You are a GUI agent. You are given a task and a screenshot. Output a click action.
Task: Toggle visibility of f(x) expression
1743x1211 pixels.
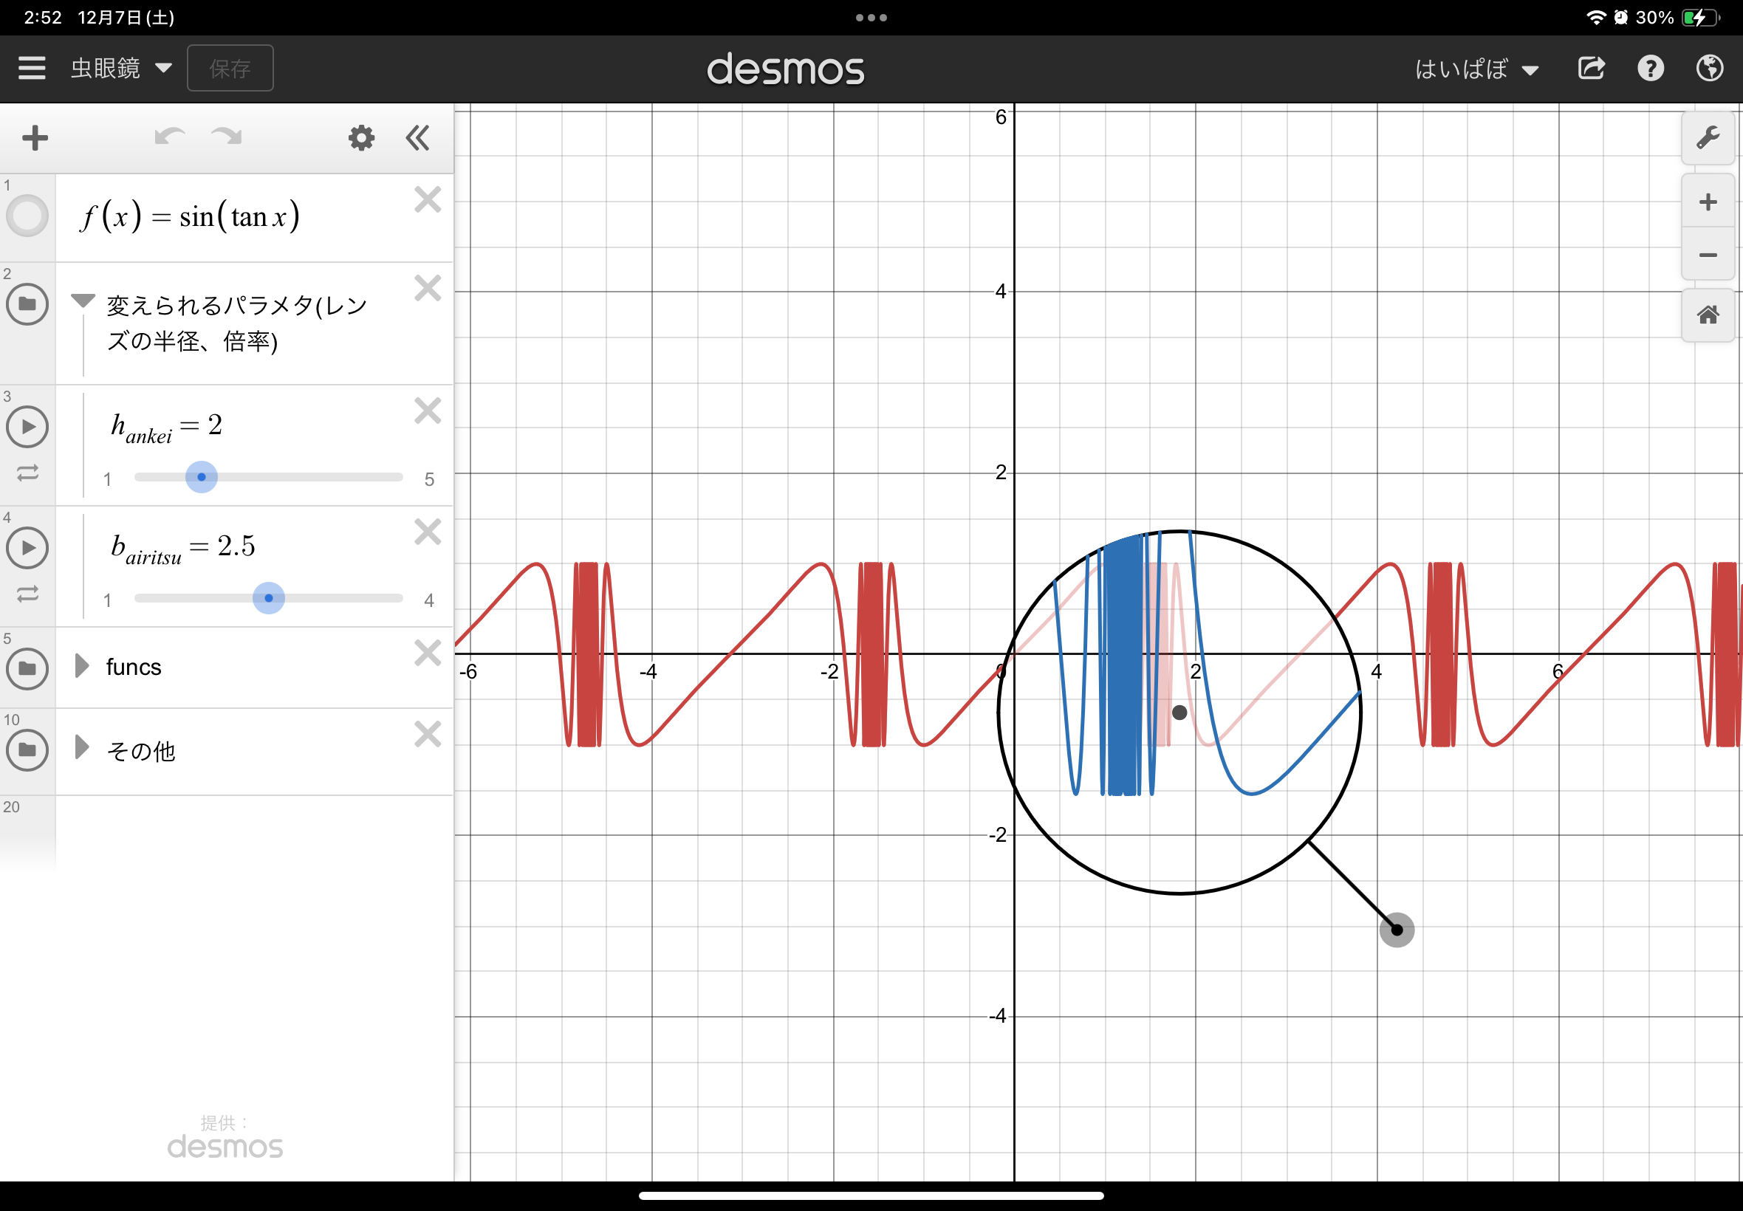pyautogui.click(x=27, y=216)
